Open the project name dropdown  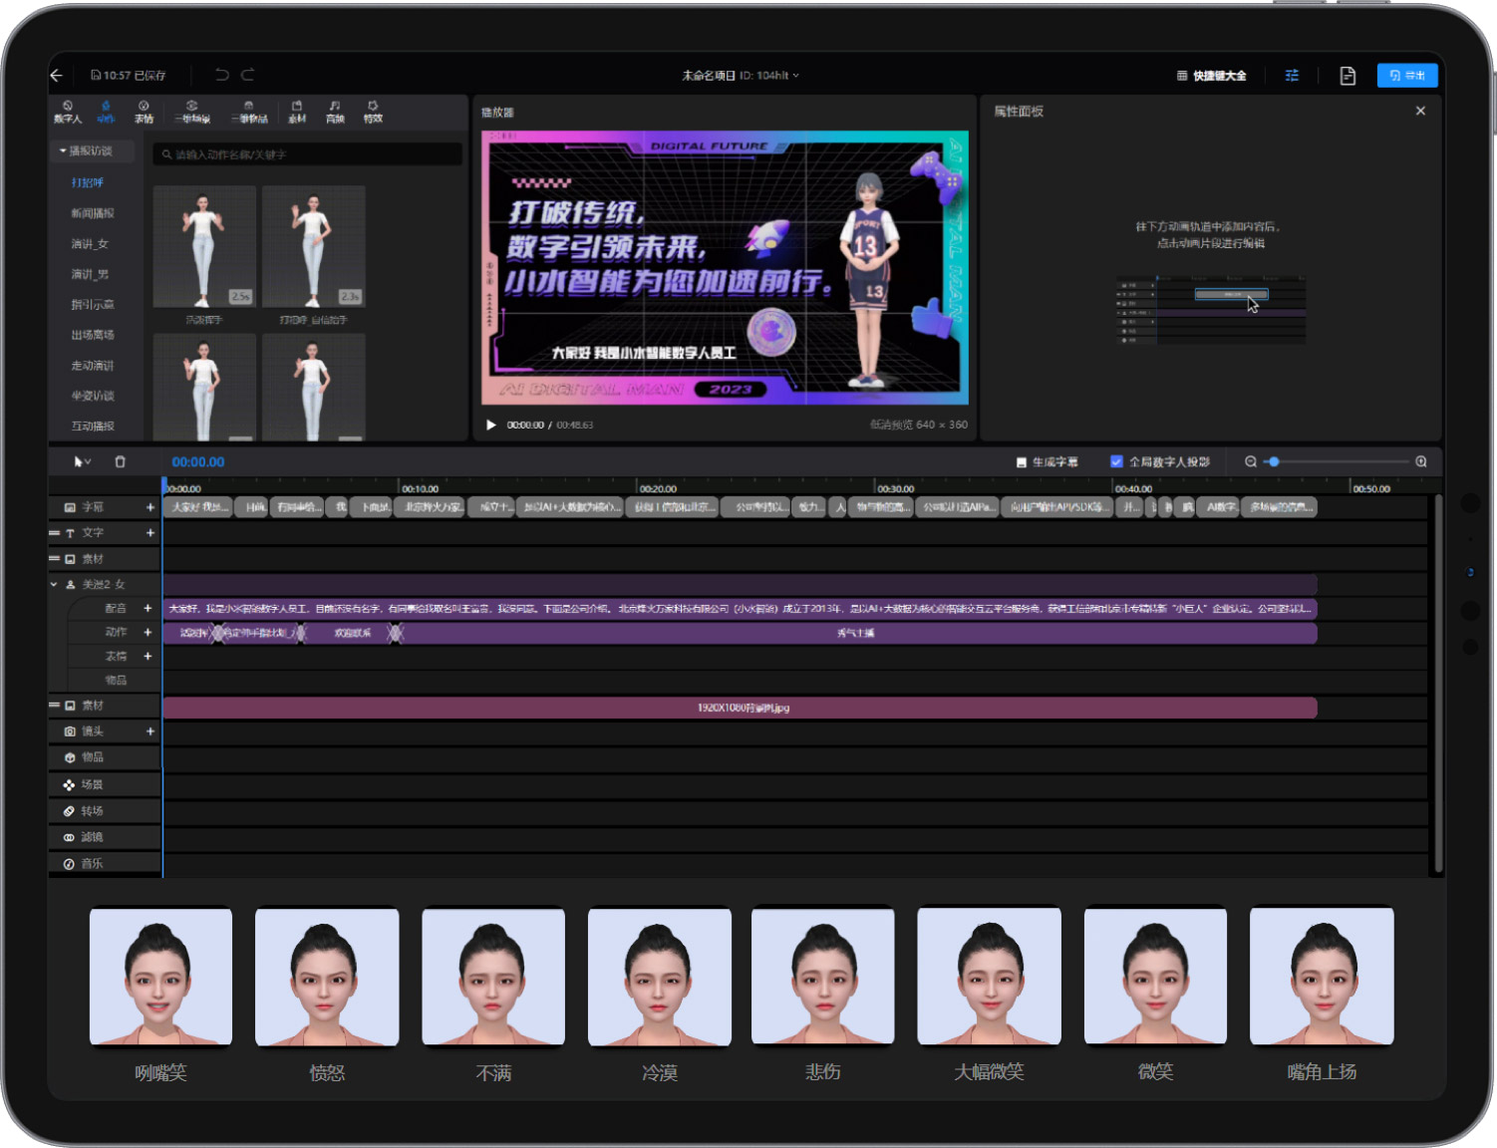pyautogui.click(x=740, y=75)
